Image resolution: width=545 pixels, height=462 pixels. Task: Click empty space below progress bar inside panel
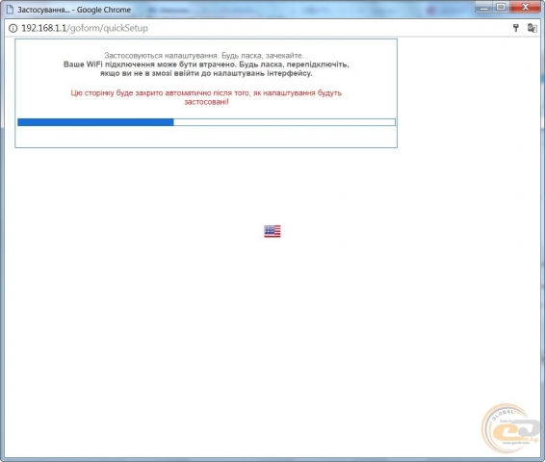[206, 137]
